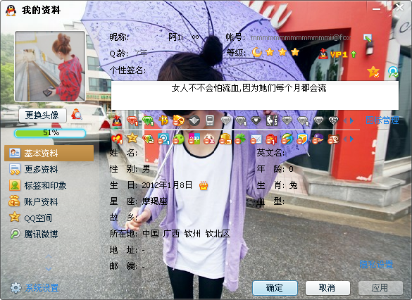Show next icons in second icon row
The image size is (412, 300).
[x=351, y=139]
